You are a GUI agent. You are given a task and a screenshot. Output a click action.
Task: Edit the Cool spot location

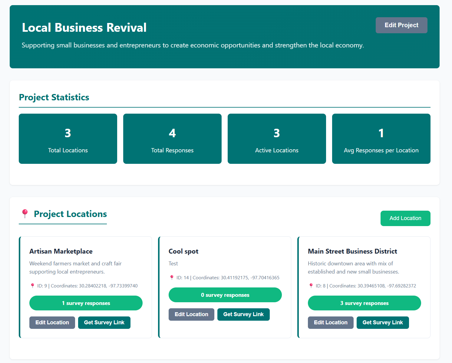(x=191, y=314)
